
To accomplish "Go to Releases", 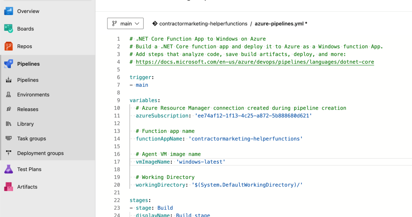I will pos(28,109).
